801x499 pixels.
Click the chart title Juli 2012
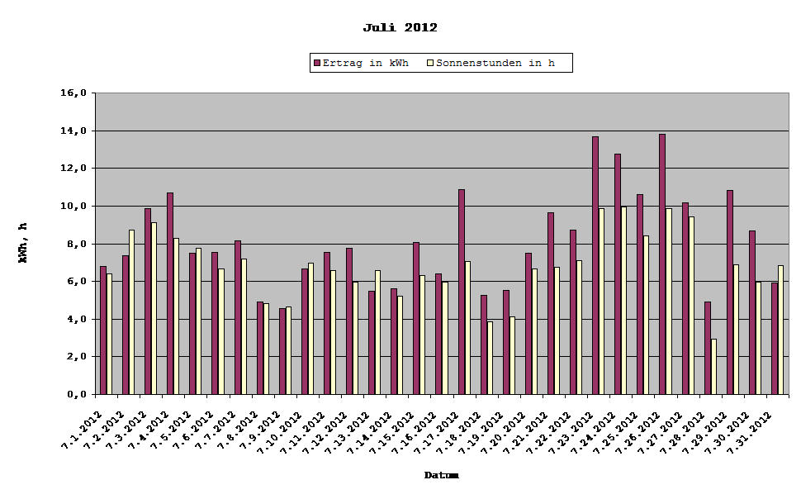point(400,26)
